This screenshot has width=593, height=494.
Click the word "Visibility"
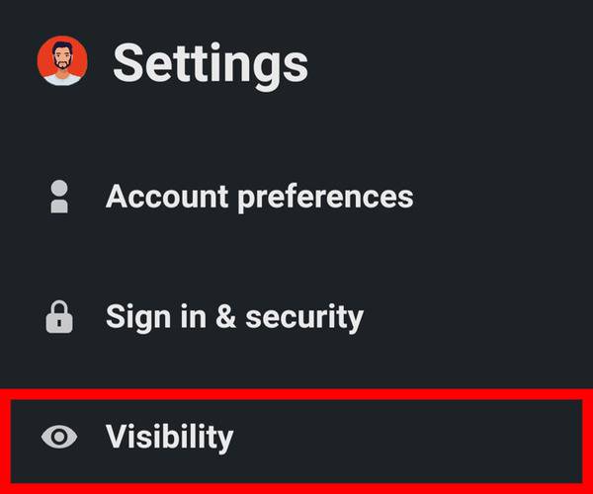[x=170, y=437]
